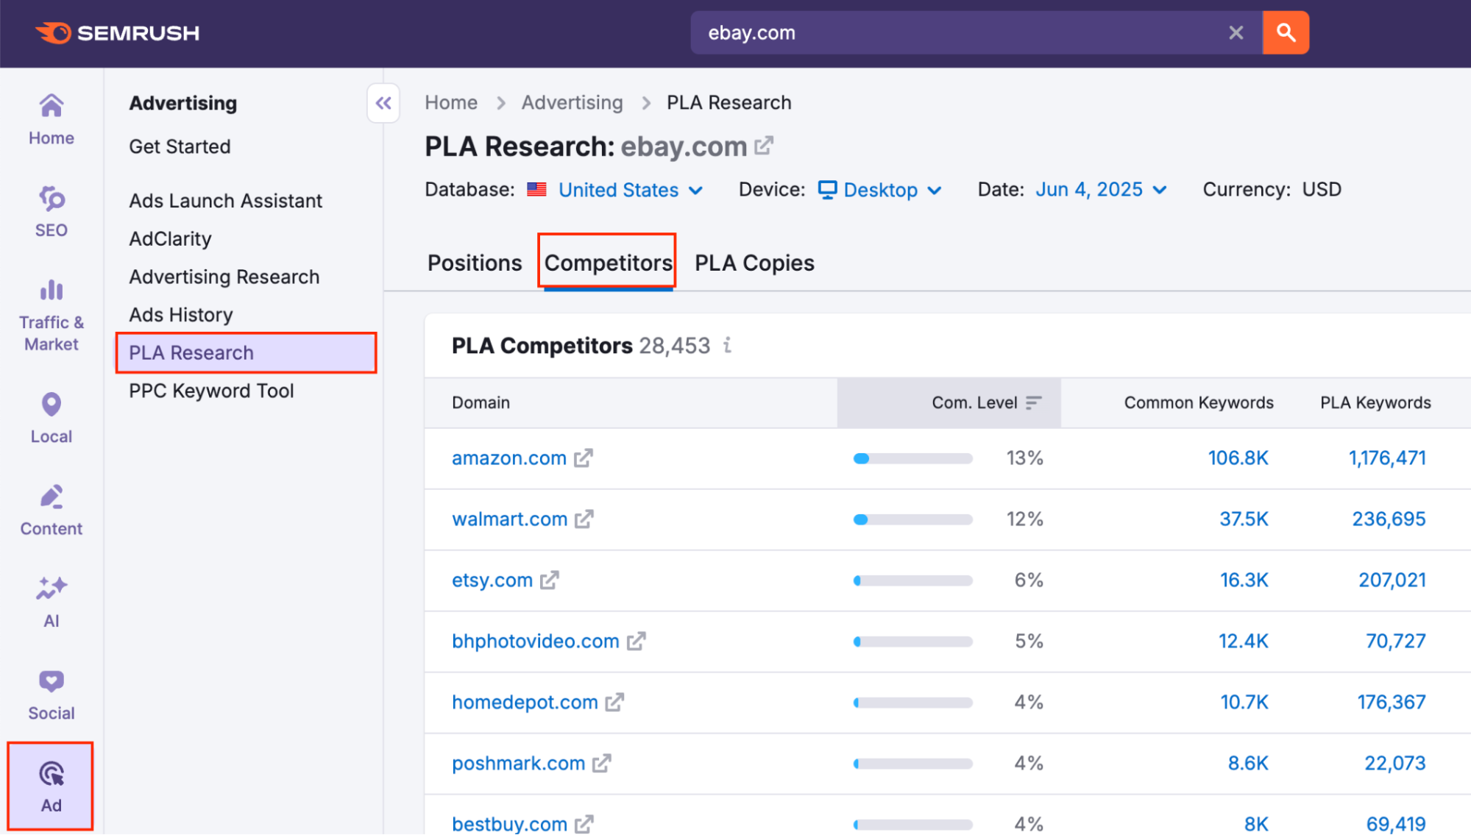
Task: Open the amazon.com competitor link
Action: coord(508,458)
